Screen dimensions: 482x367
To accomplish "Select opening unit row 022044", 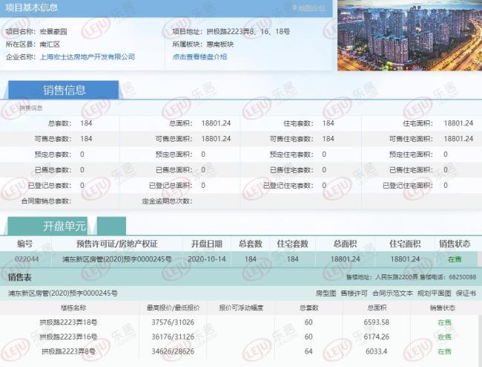I will tap(239, 259).
